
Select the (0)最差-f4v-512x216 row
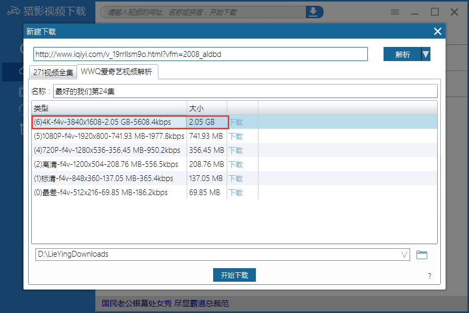[x=234, y=192]
